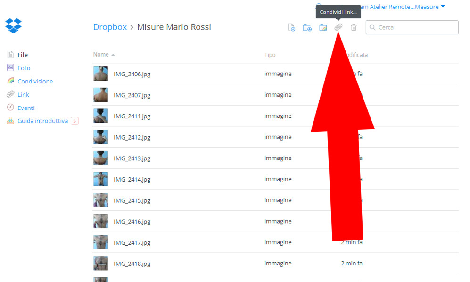The image size is (470, 282).
Task: Open the IMG_2406.jpg thumbnail
Action: pos(100,74)
